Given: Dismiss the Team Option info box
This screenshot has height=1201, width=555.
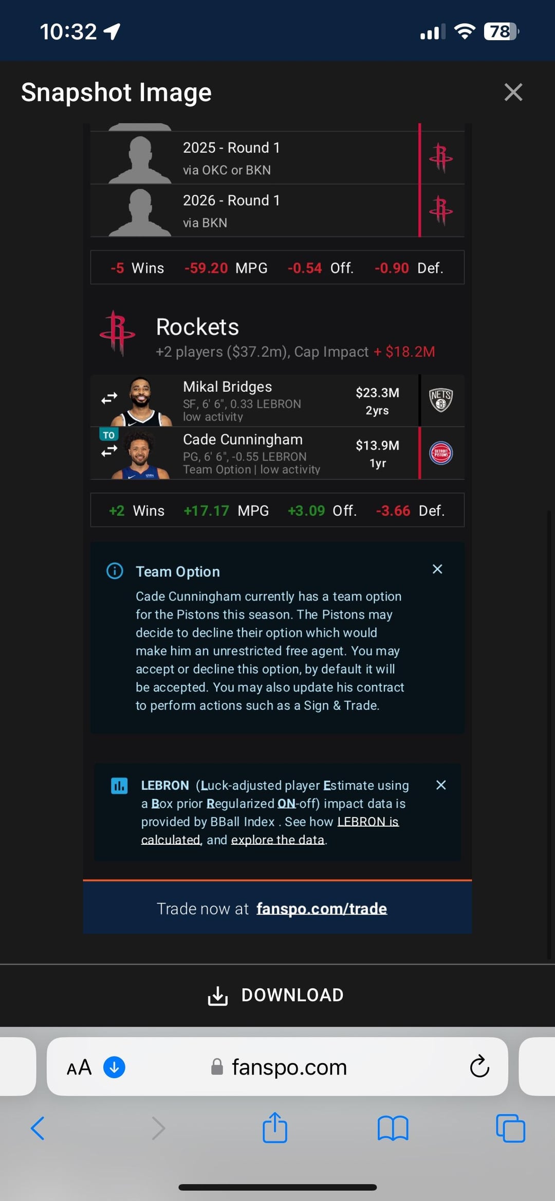Looking at the screenshot, I should pos(437,569).
